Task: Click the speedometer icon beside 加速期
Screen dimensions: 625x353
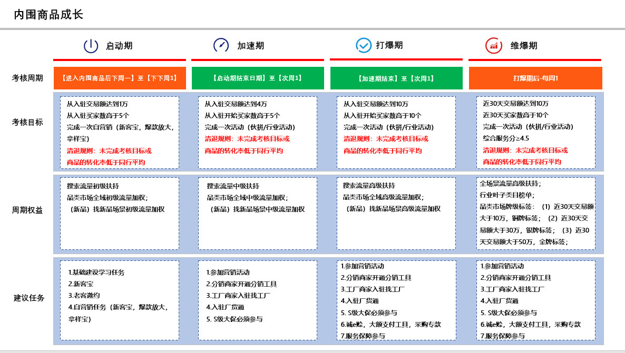Action: (221, 45)
